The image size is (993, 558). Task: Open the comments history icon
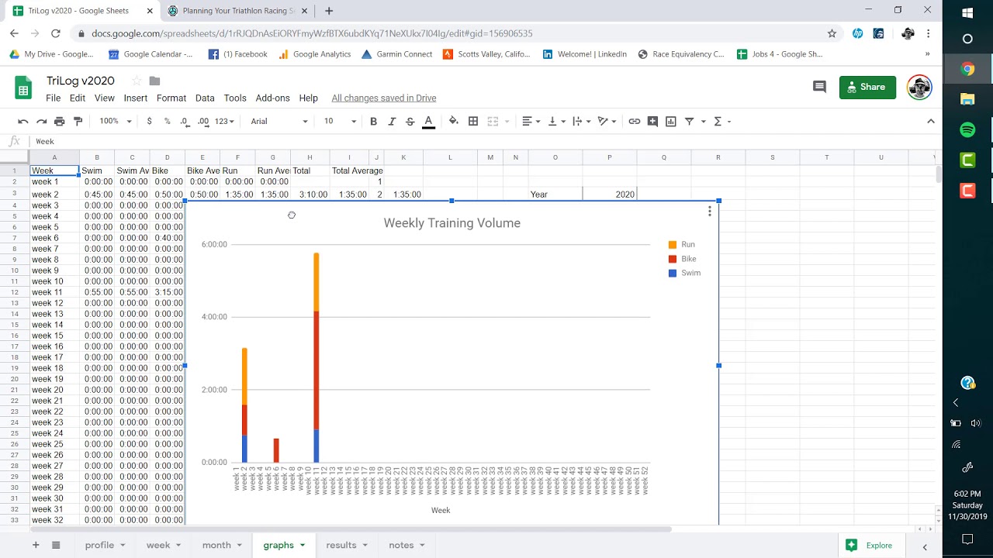(819, 87)
